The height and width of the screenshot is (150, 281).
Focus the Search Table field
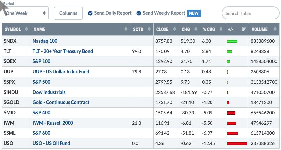251,13
